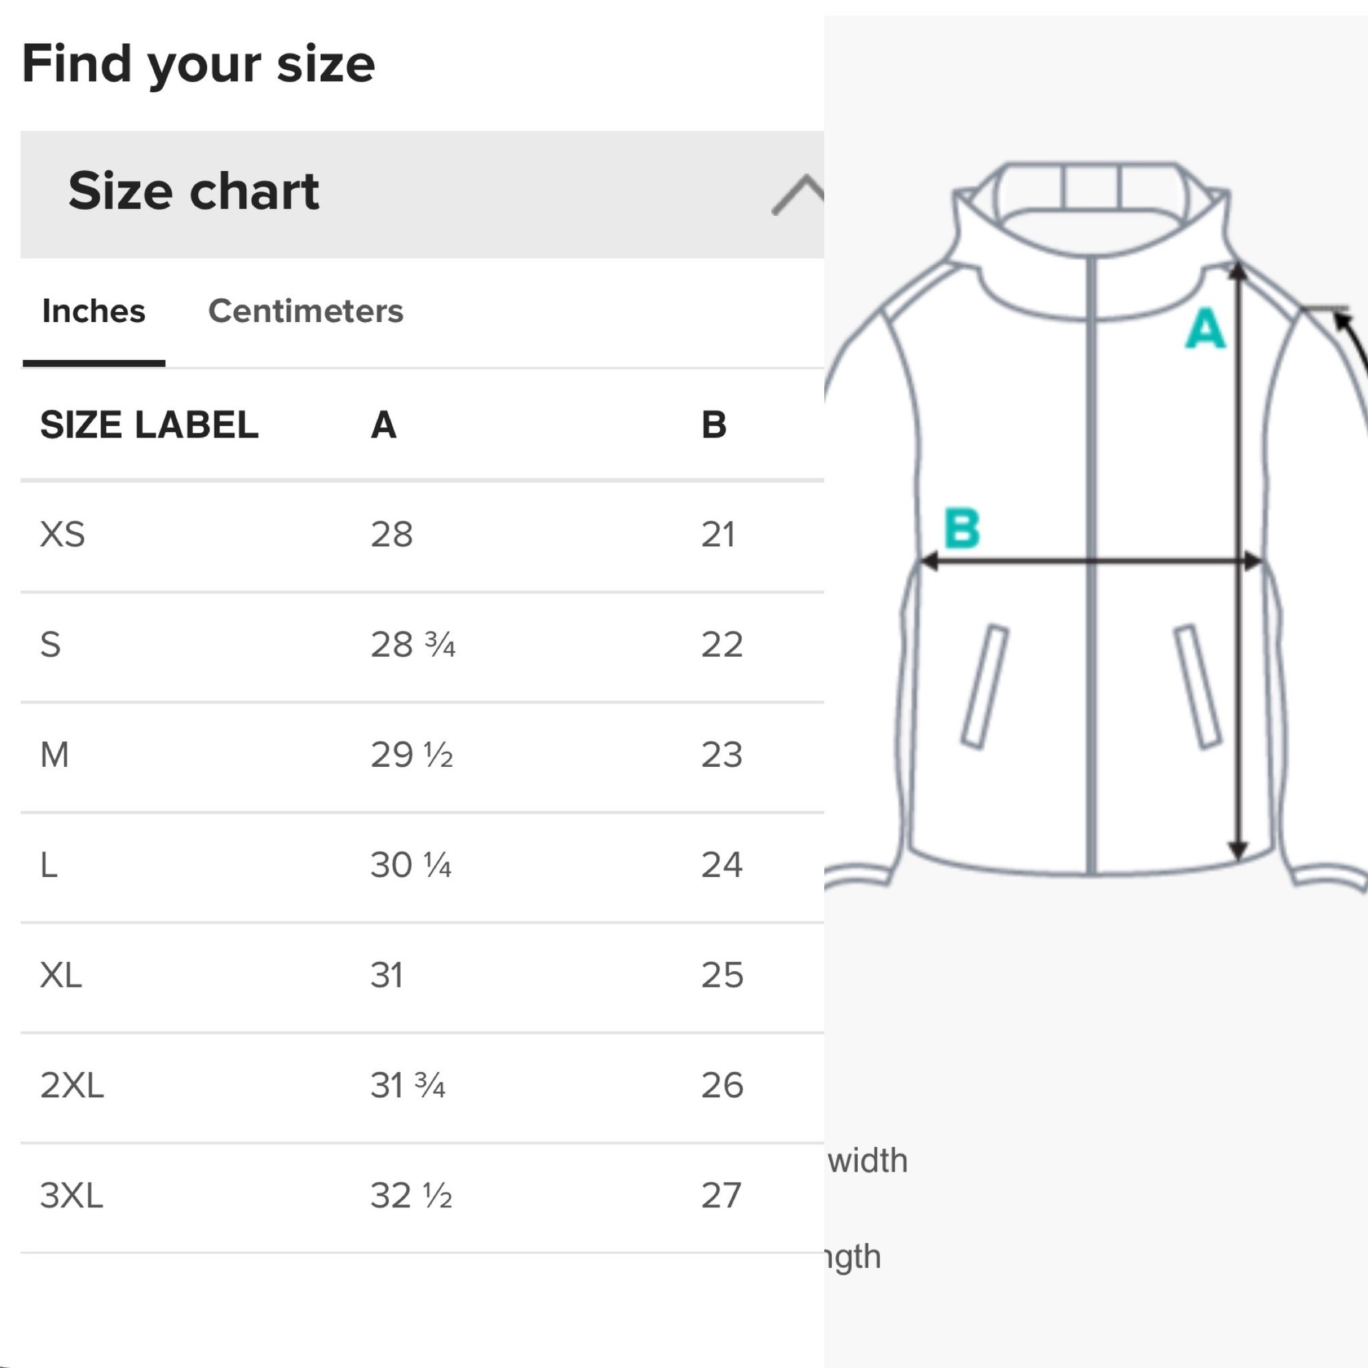This screenshot has height=1368, width=1368.
Task: Select the M size row label
Action: pos(55,755)
